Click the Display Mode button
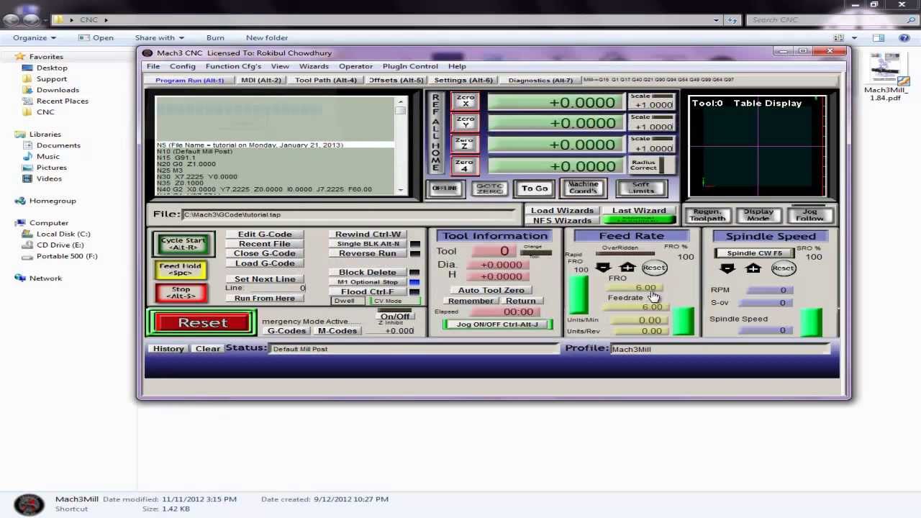921x518 pixels. pos(758,215)
